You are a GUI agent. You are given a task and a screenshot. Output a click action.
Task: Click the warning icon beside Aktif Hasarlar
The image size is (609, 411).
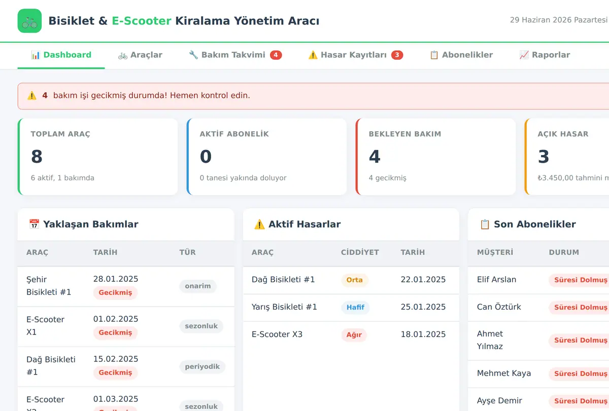tap(259, 224)
